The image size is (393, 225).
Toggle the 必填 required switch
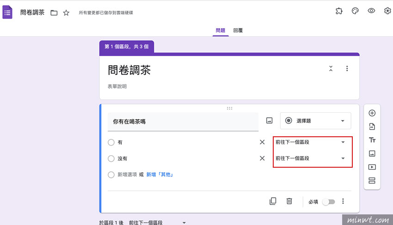click(x=329, y=202)
